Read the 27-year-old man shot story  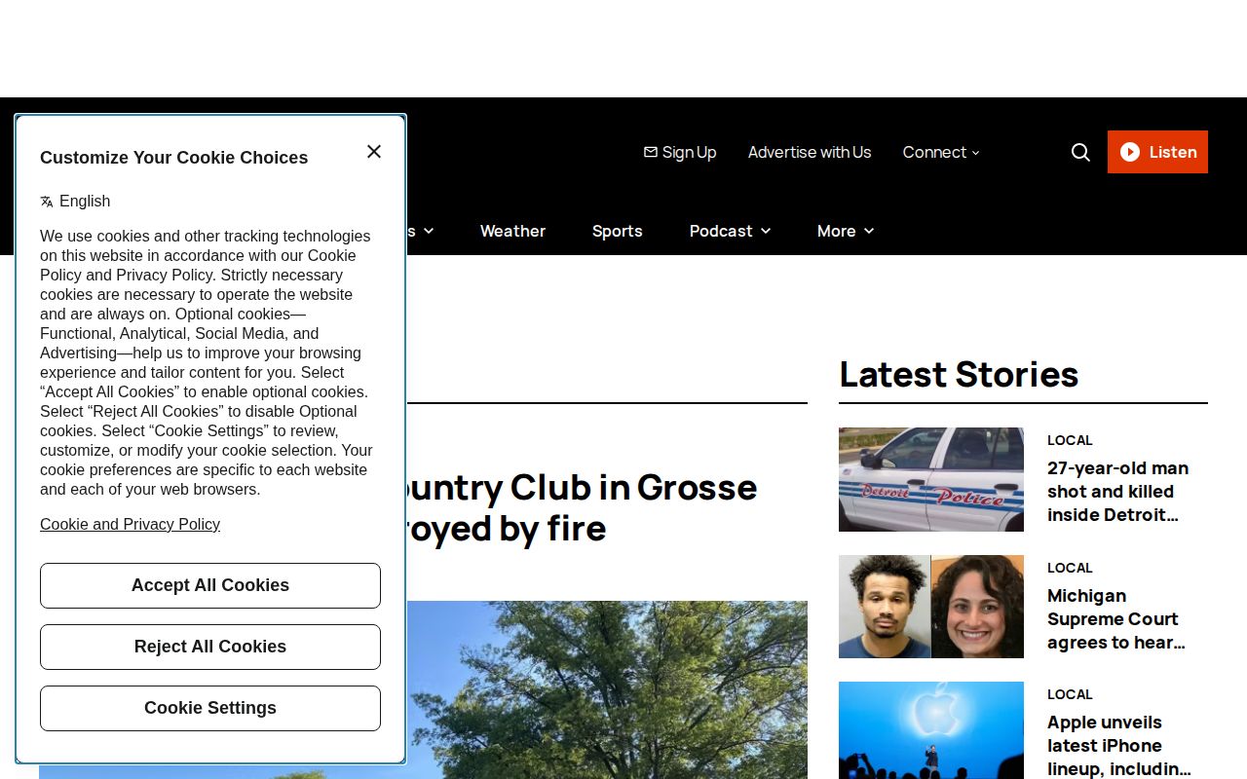pyautogui.click(x=1118, y=492)
